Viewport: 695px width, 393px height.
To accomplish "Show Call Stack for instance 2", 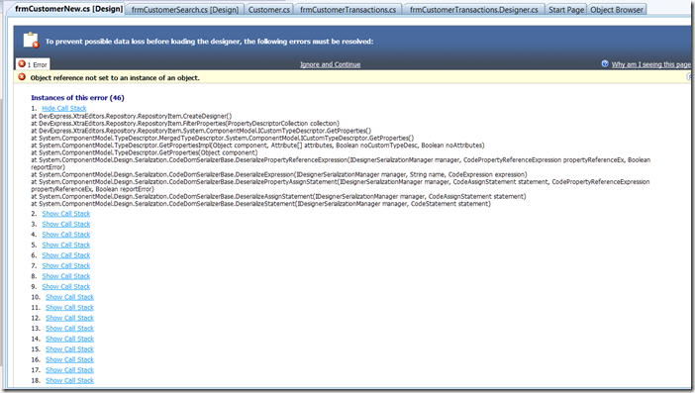I will [x=66, y=214].
